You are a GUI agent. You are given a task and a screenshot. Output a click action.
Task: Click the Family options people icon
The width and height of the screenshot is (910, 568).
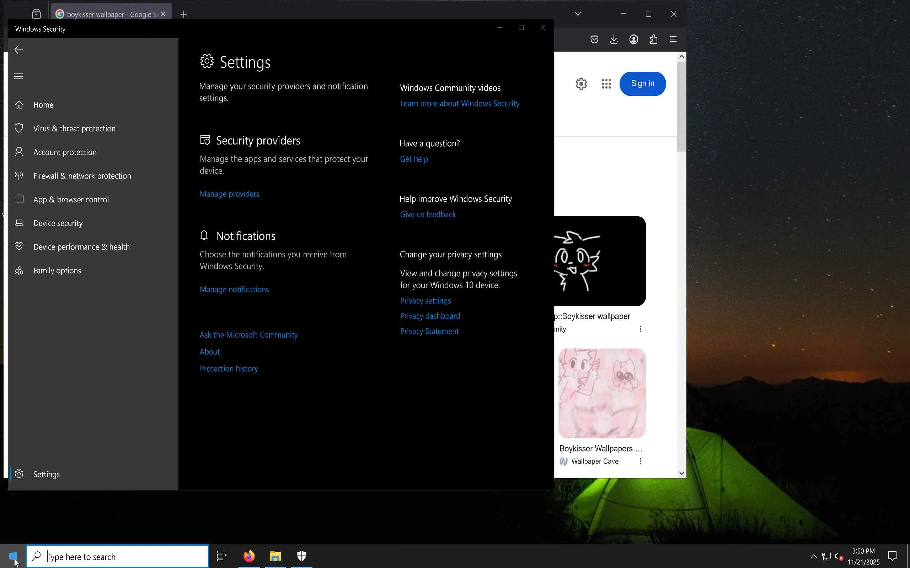tap(19, 271)
